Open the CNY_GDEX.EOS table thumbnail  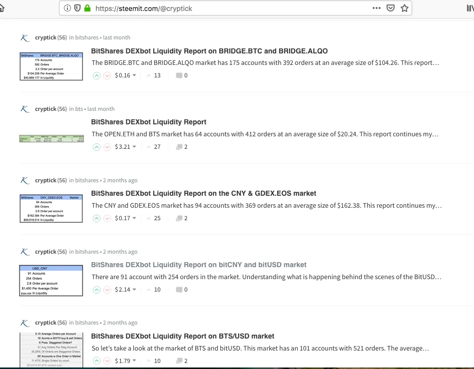[x=51, y=209]
